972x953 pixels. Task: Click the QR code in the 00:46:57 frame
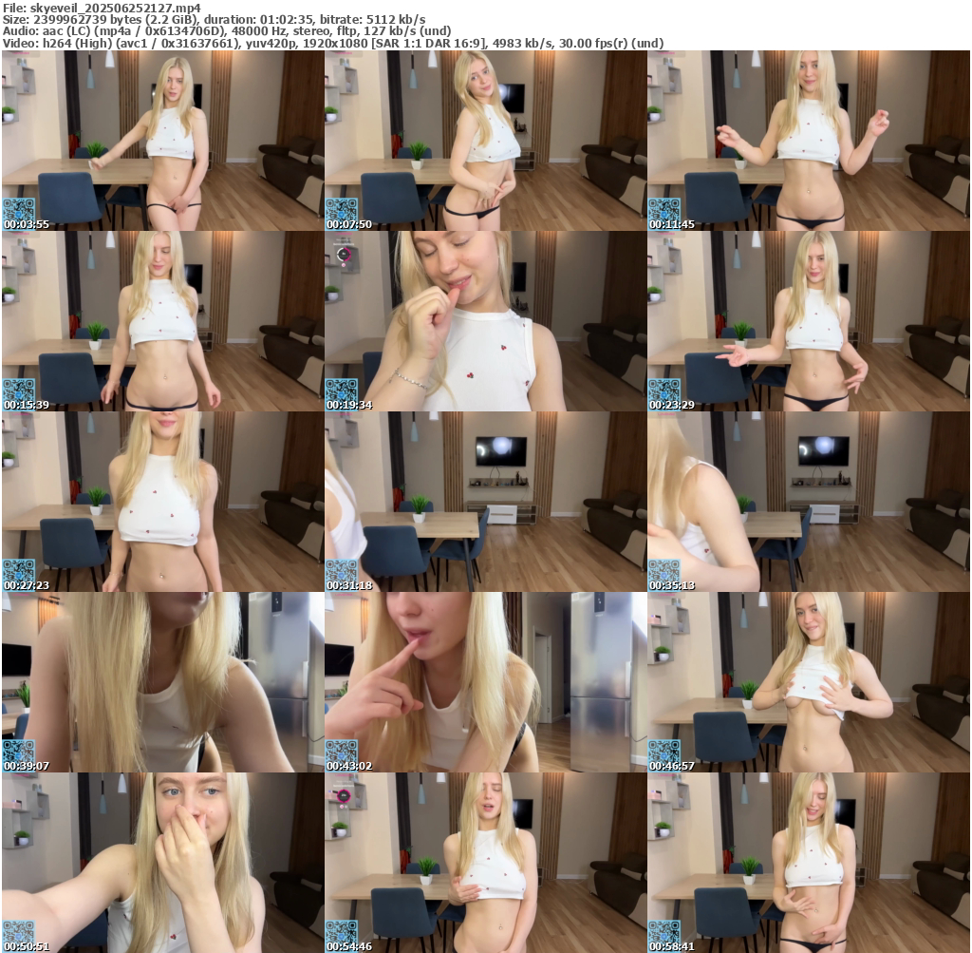(664, 751)
